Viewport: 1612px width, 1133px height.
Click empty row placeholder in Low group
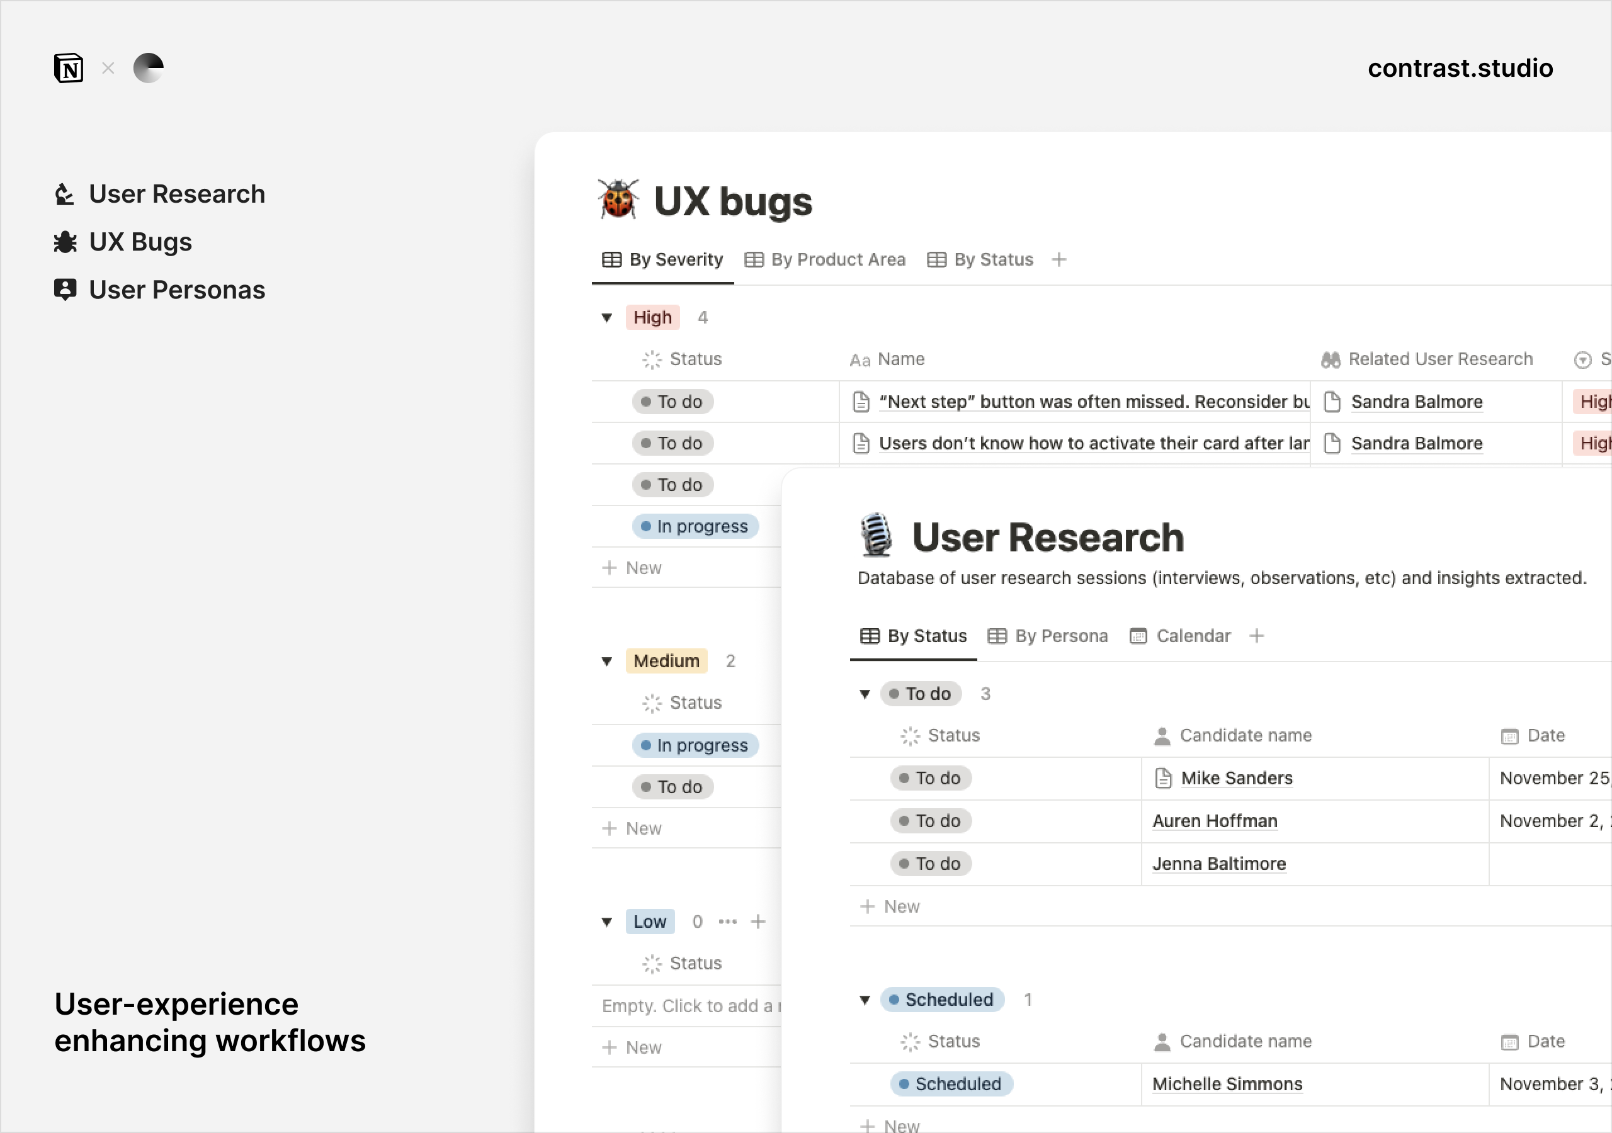tap(688, 1006)
